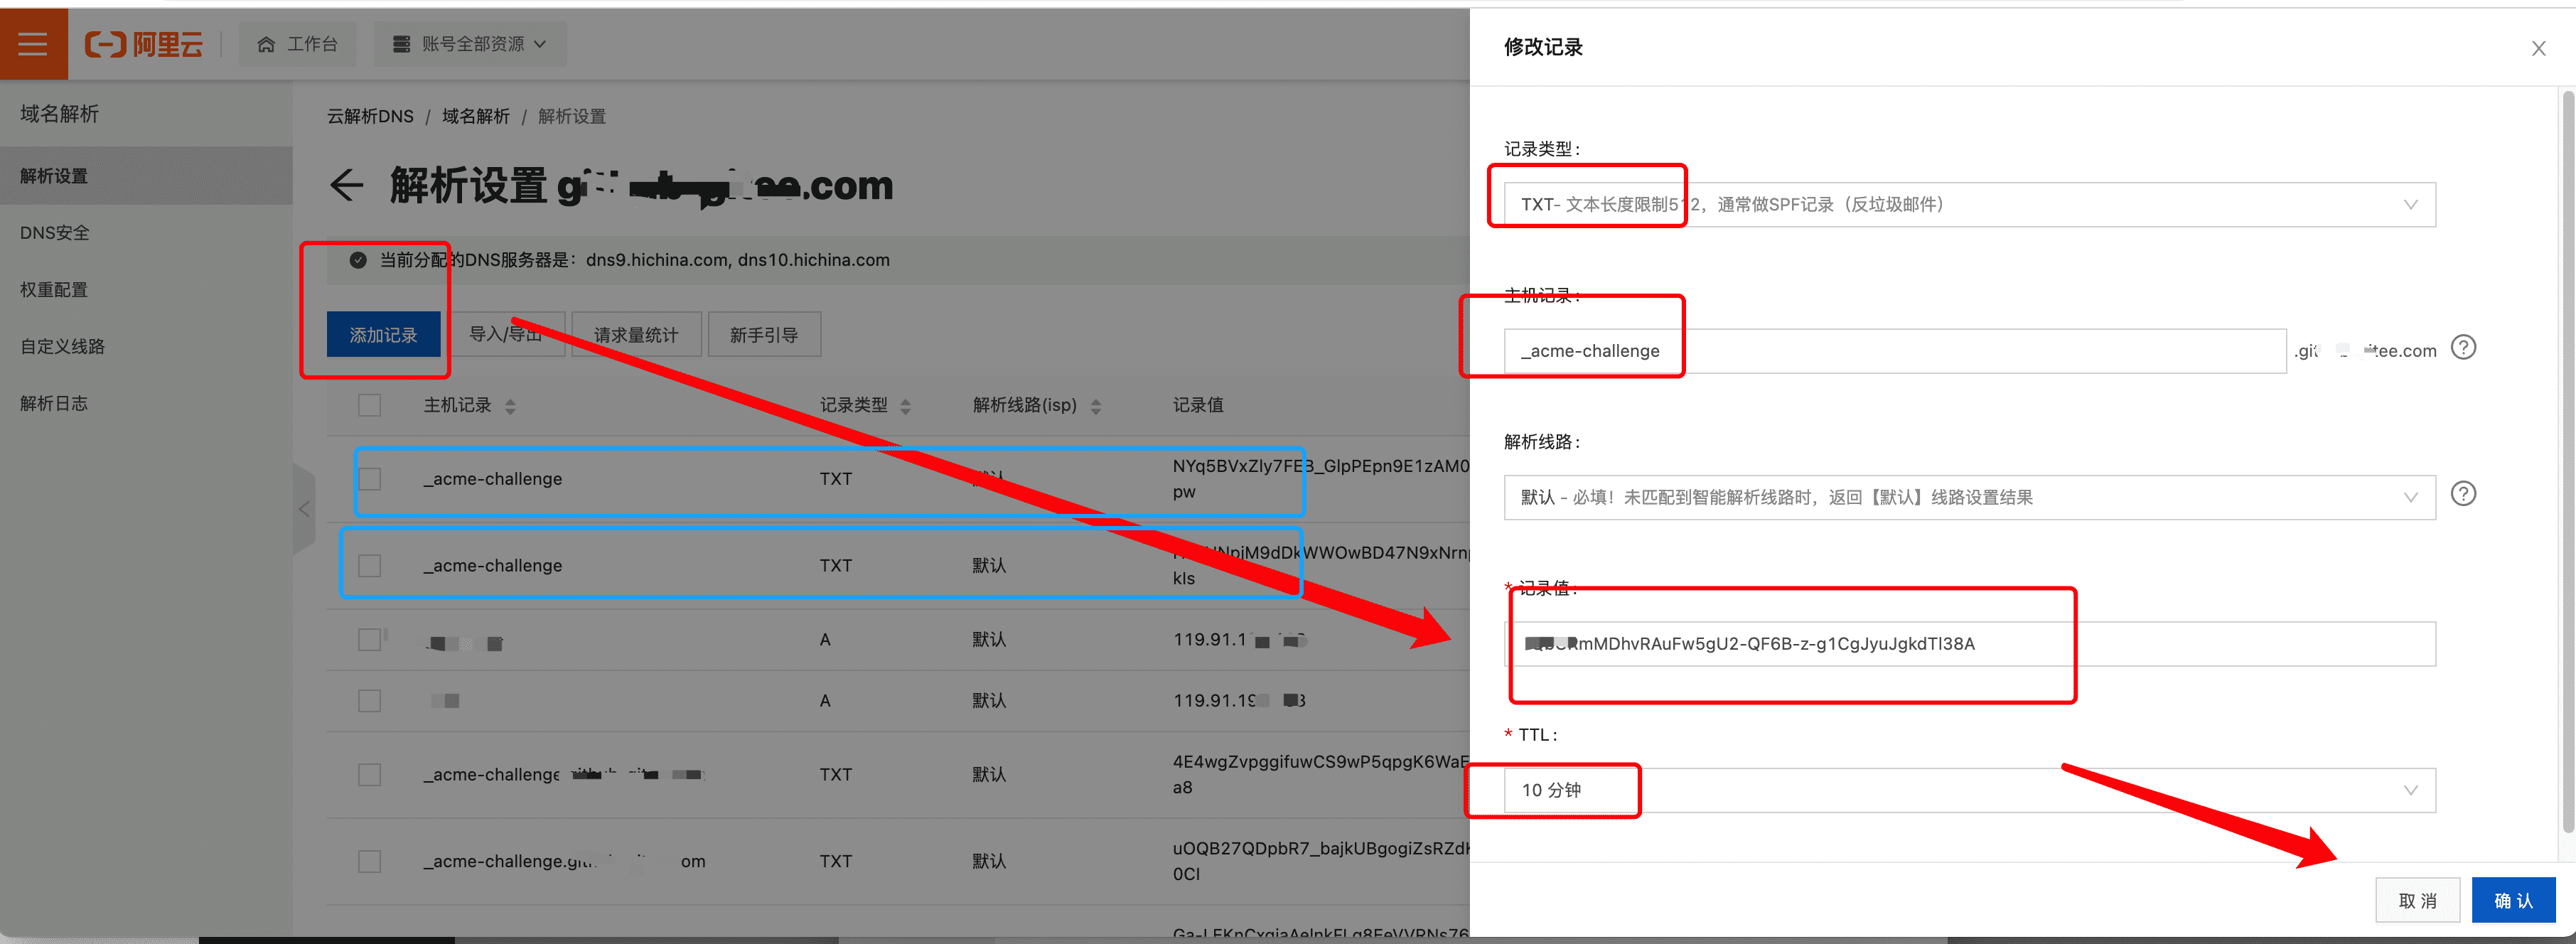Open the 解析线路 默认 dropdown
Image resolution: width=2576 pixels, height=944 pixels.
1969,497
